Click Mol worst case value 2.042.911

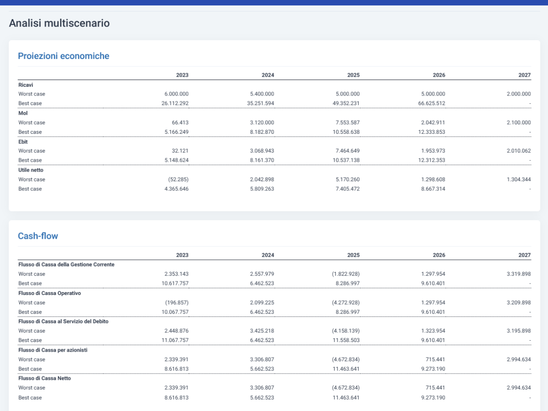[433, 122]
